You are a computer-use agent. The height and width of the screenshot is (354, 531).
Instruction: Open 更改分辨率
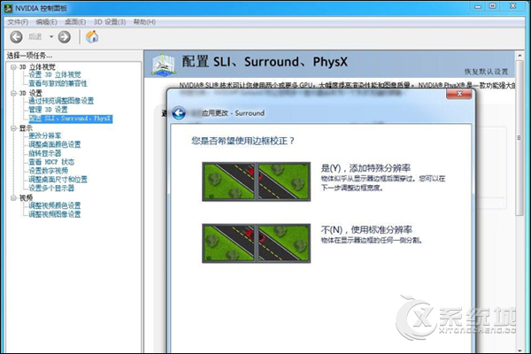(x=45, y=135)
